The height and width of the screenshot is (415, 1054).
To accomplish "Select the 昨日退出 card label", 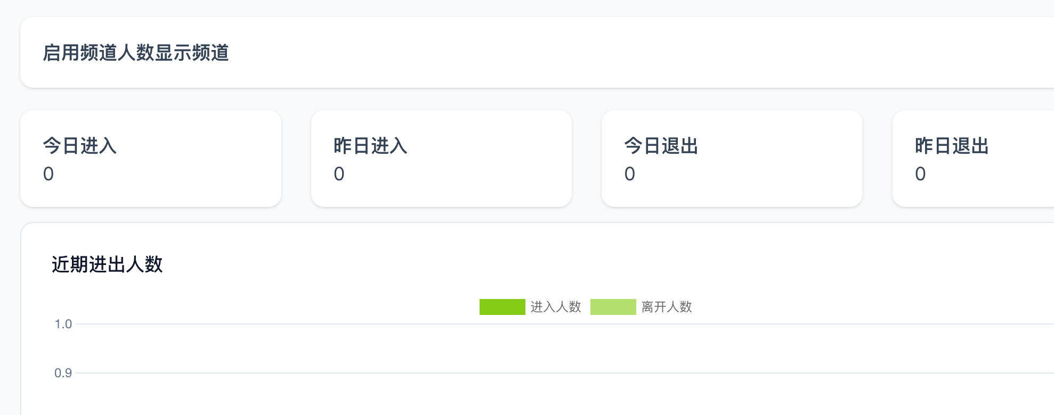I will point(952,146).
